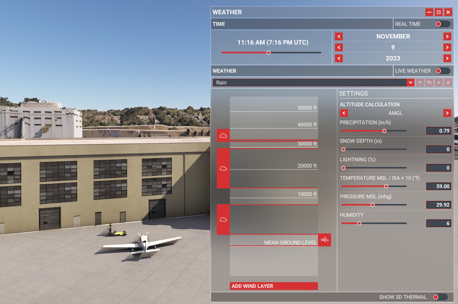Select the cloud layer icon near 20000 ft

tap(223, 168)
